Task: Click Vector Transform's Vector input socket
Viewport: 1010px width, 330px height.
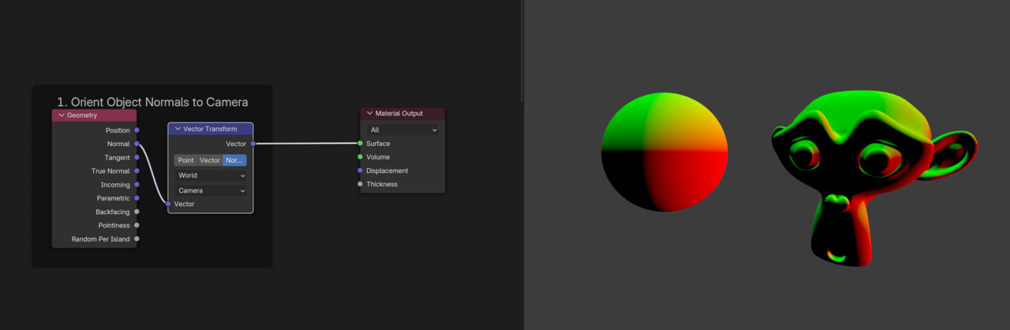Action: pyautogui.click(x=168, y=204)
